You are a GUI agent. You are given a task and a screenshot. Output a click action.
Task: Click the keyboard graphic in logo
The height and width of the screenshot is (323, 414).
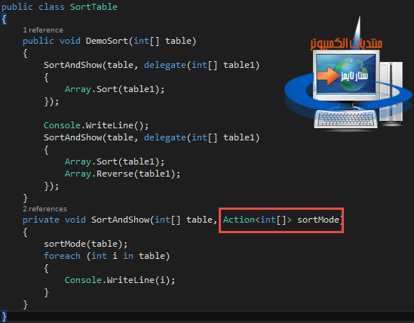click(x=346, y=119)
